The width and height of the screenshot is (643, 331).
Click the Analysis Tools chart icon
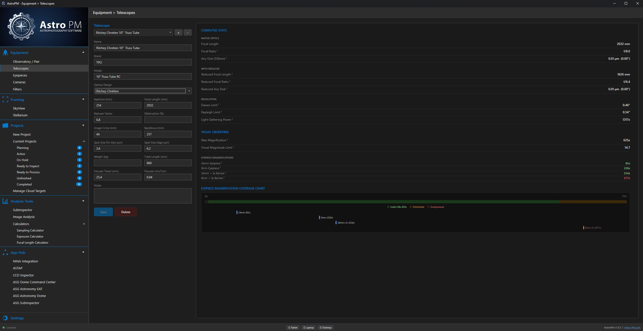click(5, 201)
